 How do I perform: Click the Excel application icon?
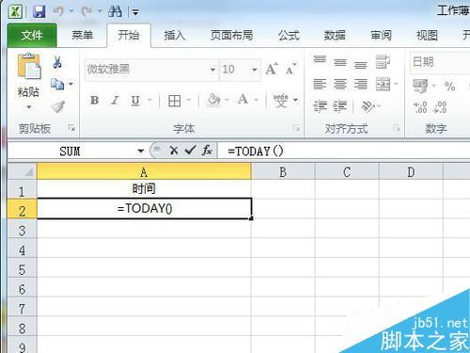coord(15,12)
